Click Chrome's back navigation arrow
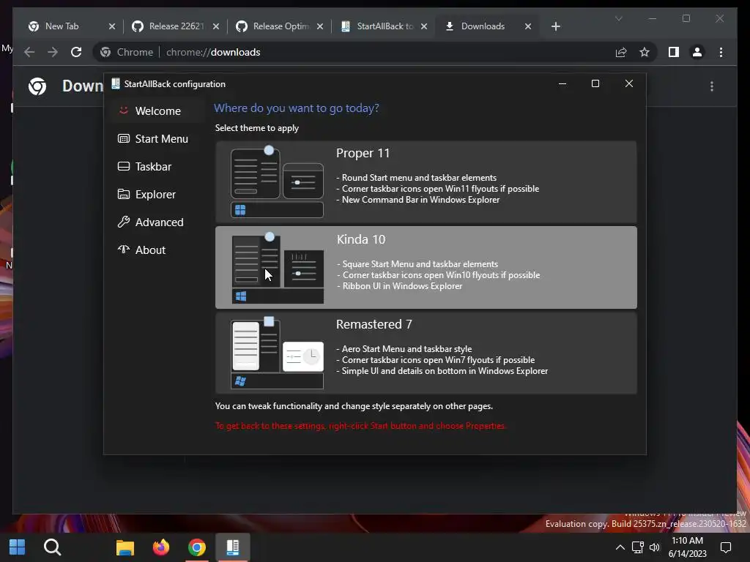This screenshot has height=562, width=750. [x=29, y=52]
